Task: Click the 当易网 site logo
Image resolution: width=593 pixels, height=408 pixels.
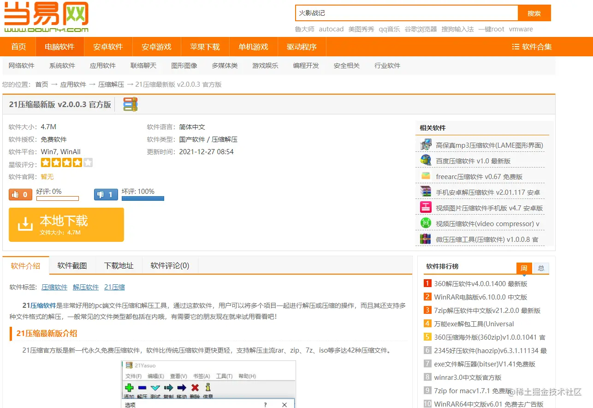Action: click(46, 16)
